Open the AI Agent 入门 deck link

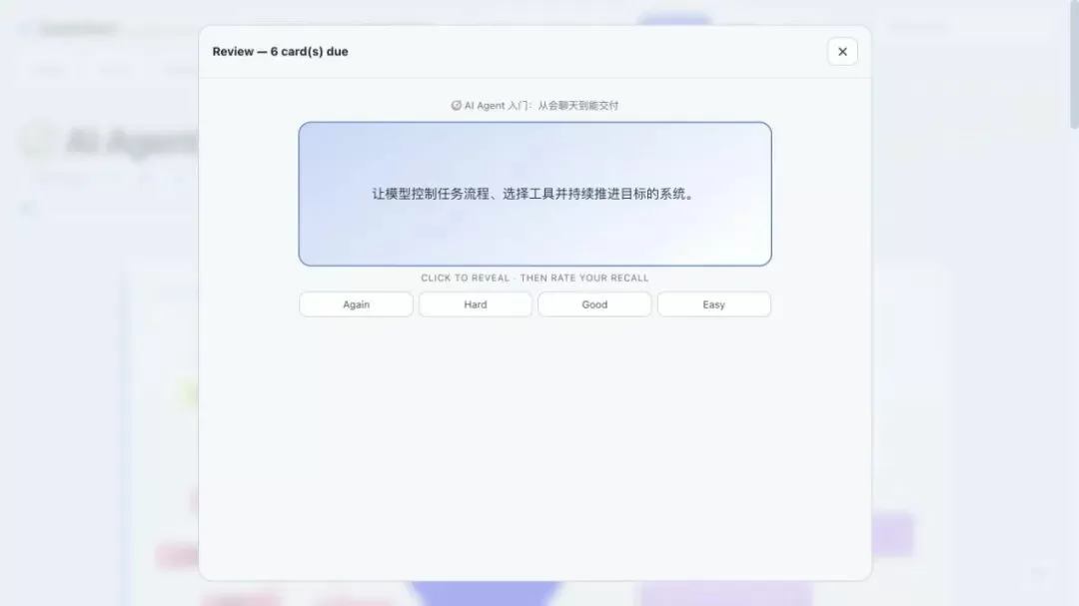(x=535, y=105)
